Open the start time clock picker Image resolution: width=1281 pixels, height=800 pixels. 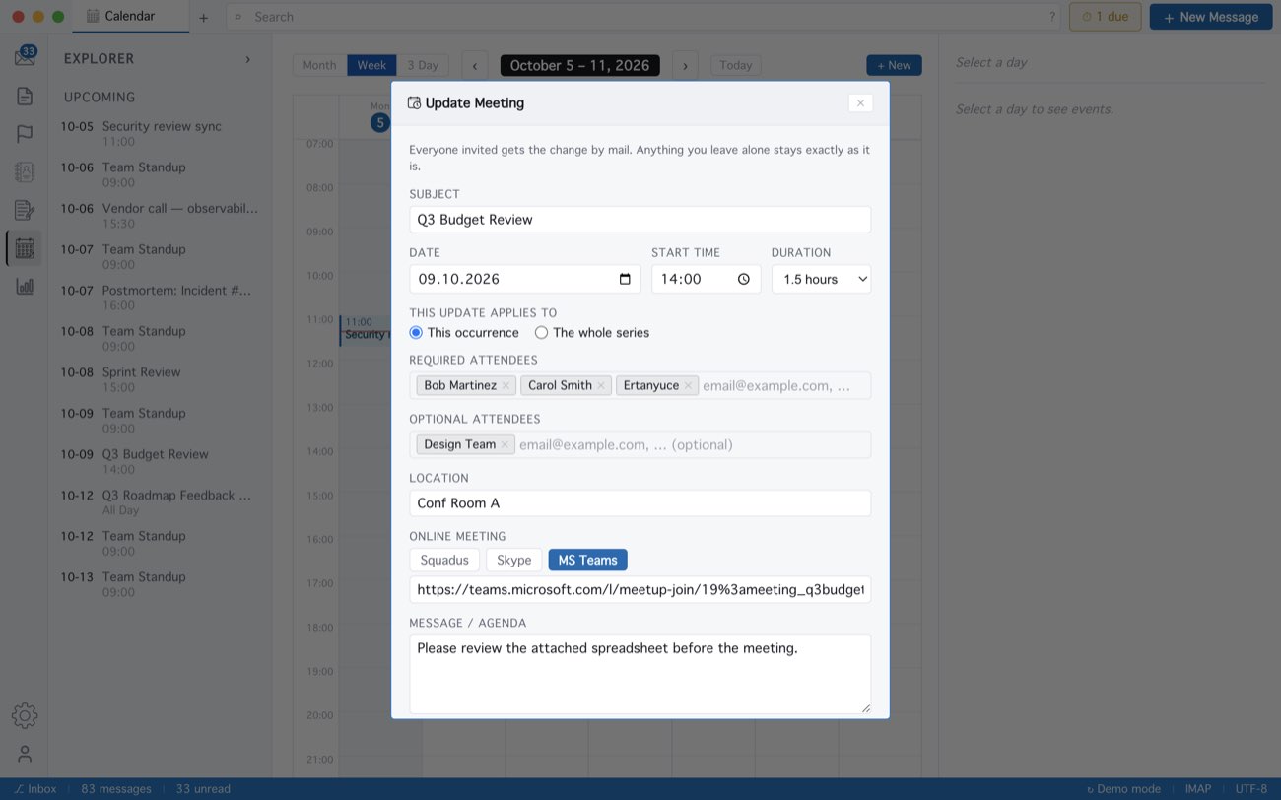point(744,279)
